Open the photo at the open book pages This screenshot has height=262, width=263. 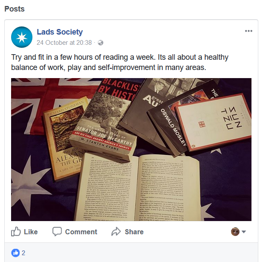click(137, 187)
